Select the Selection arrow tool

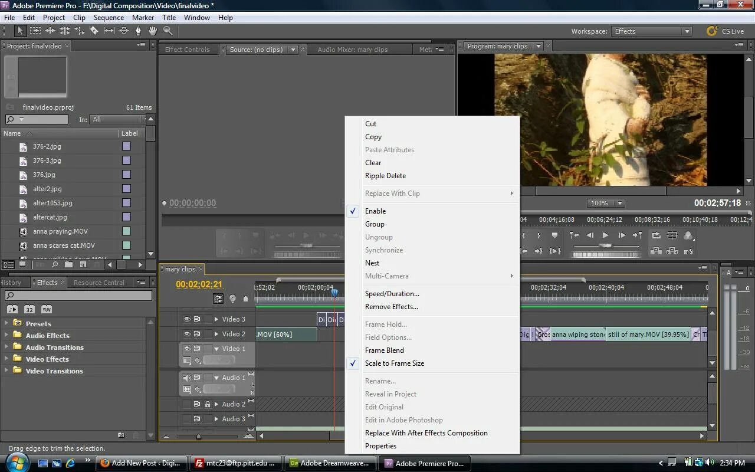21,31
